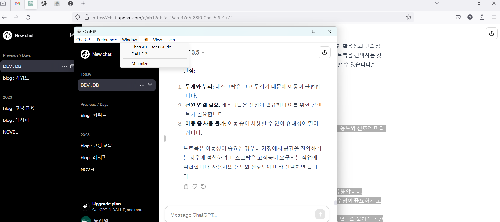Open the Gmail tab in the browser

(x=18, y=4)
